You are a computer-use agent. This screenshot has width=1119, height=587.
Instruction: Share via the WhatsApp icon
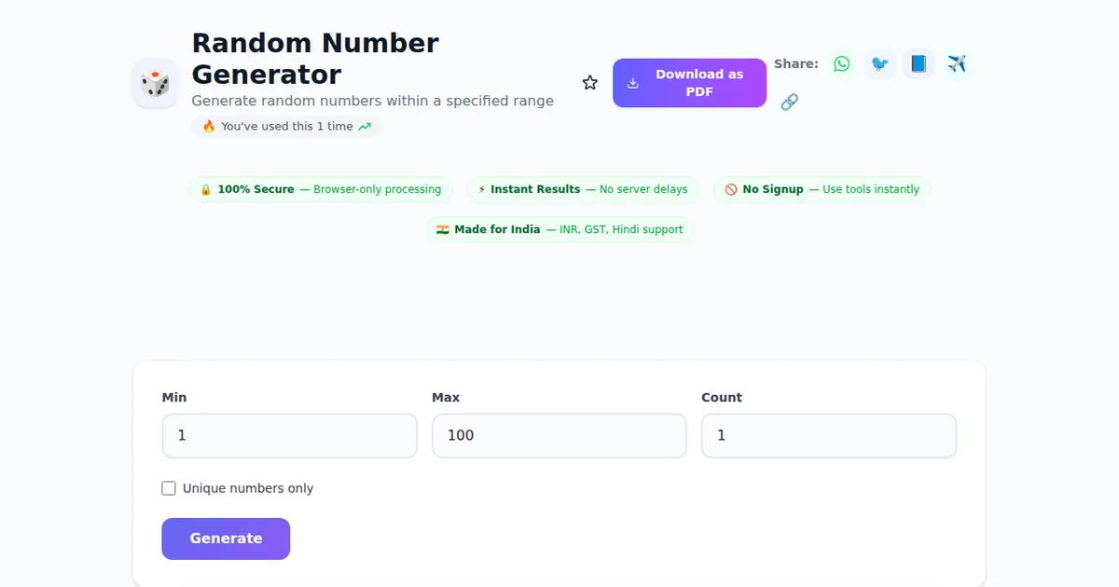coord(842,64)
